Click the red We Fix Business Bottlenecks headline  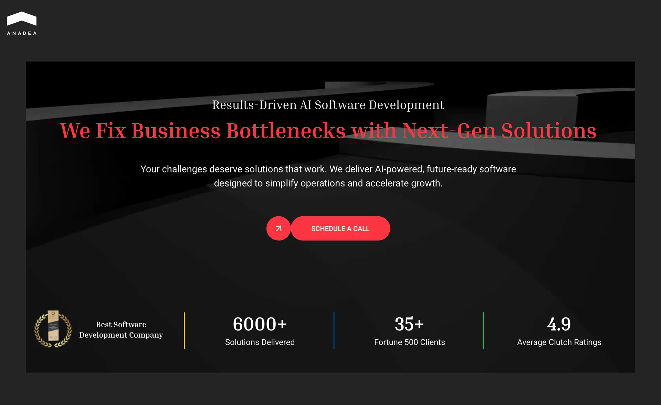(328, 131)
